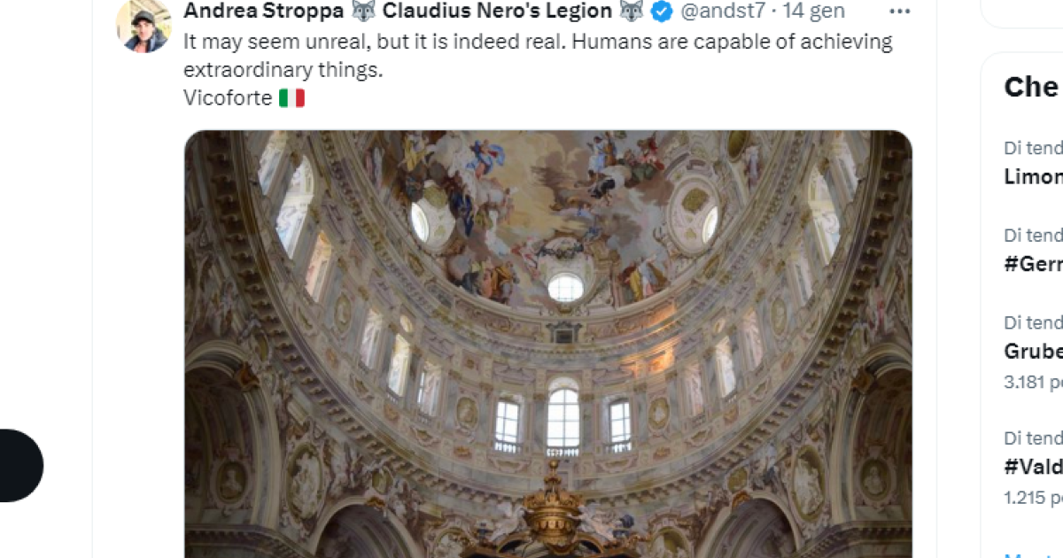The image size is (1063, 558).
Task: Click the 1.215 post count under #Vald
Action: point(1033,498)
